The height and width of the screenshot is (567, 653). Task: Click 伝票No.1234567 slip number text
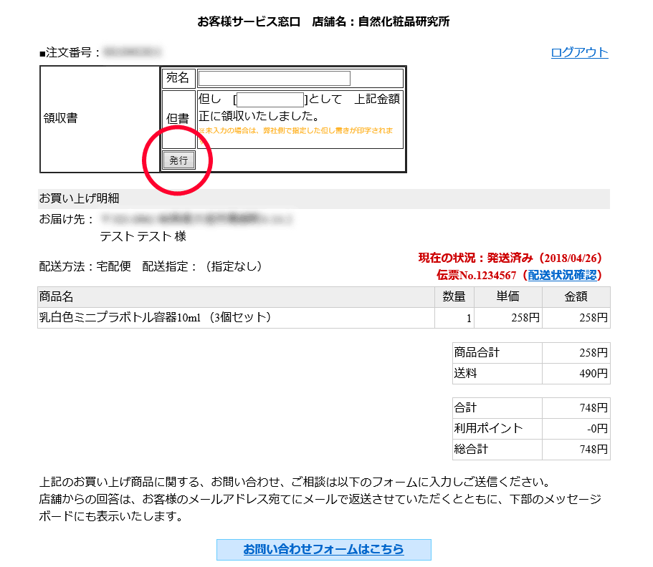coord(477,275)
